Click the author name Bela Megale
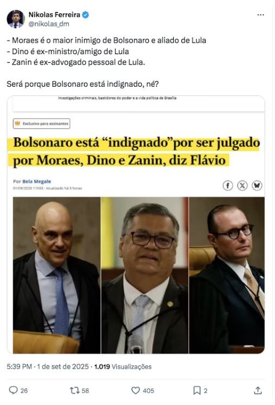The image size is (275, 405). (x=37, y=181)
